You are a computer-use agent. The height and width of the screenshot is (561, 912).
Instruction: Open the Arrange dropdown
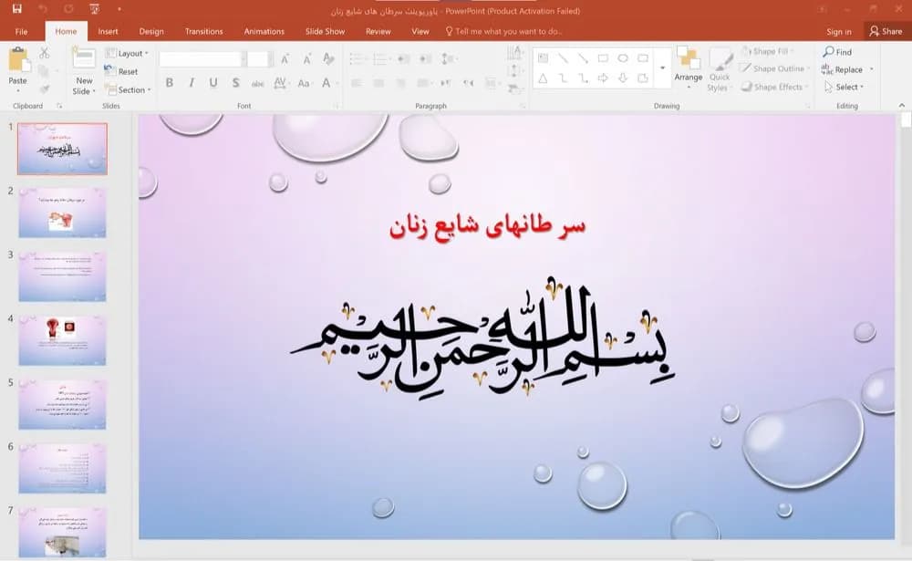(x=689, y=68)
